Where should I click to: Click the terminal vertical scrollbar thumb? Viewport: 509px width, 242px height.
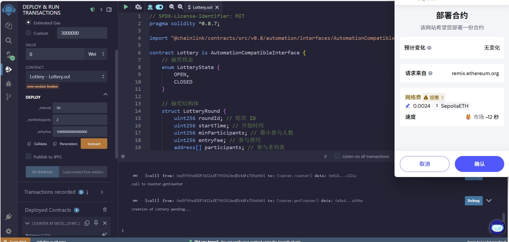503,218
